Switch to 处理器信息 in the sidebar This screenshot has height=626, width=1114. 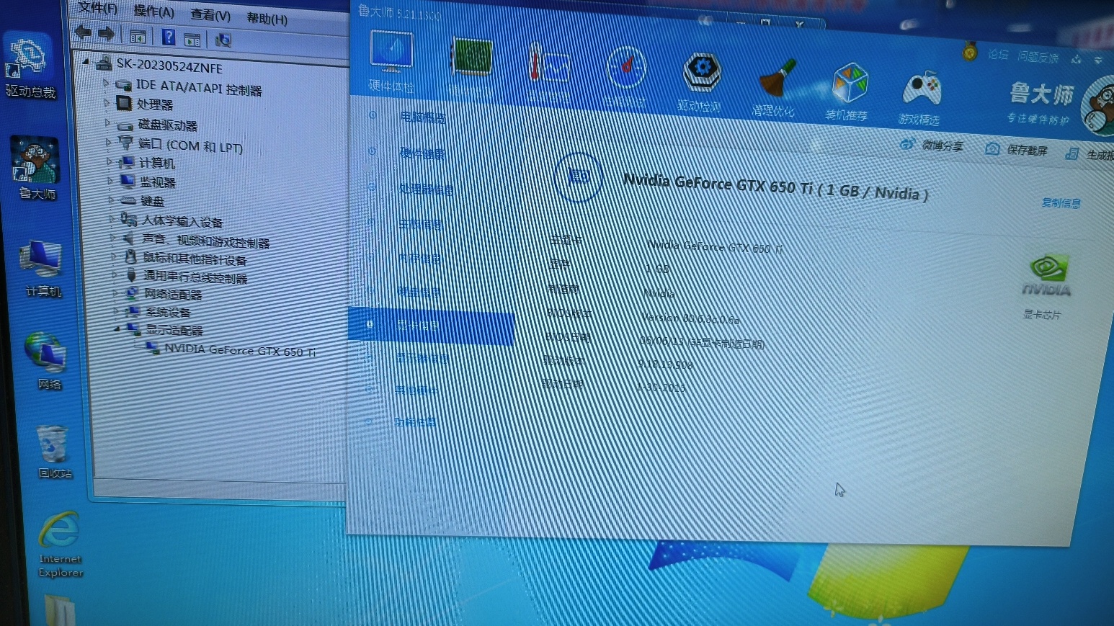427,189
